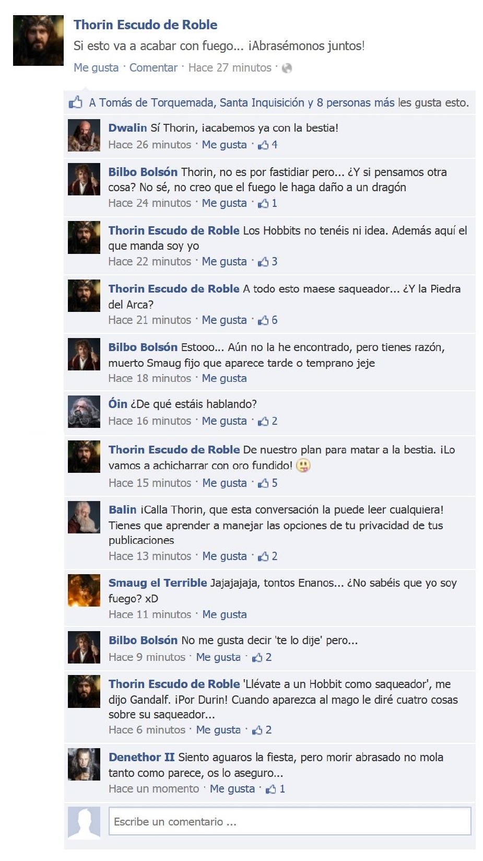This screenshot has width=483, height=861.
Task: Open the 1 like on Denethor II's comment
Action: click(276, 789)
